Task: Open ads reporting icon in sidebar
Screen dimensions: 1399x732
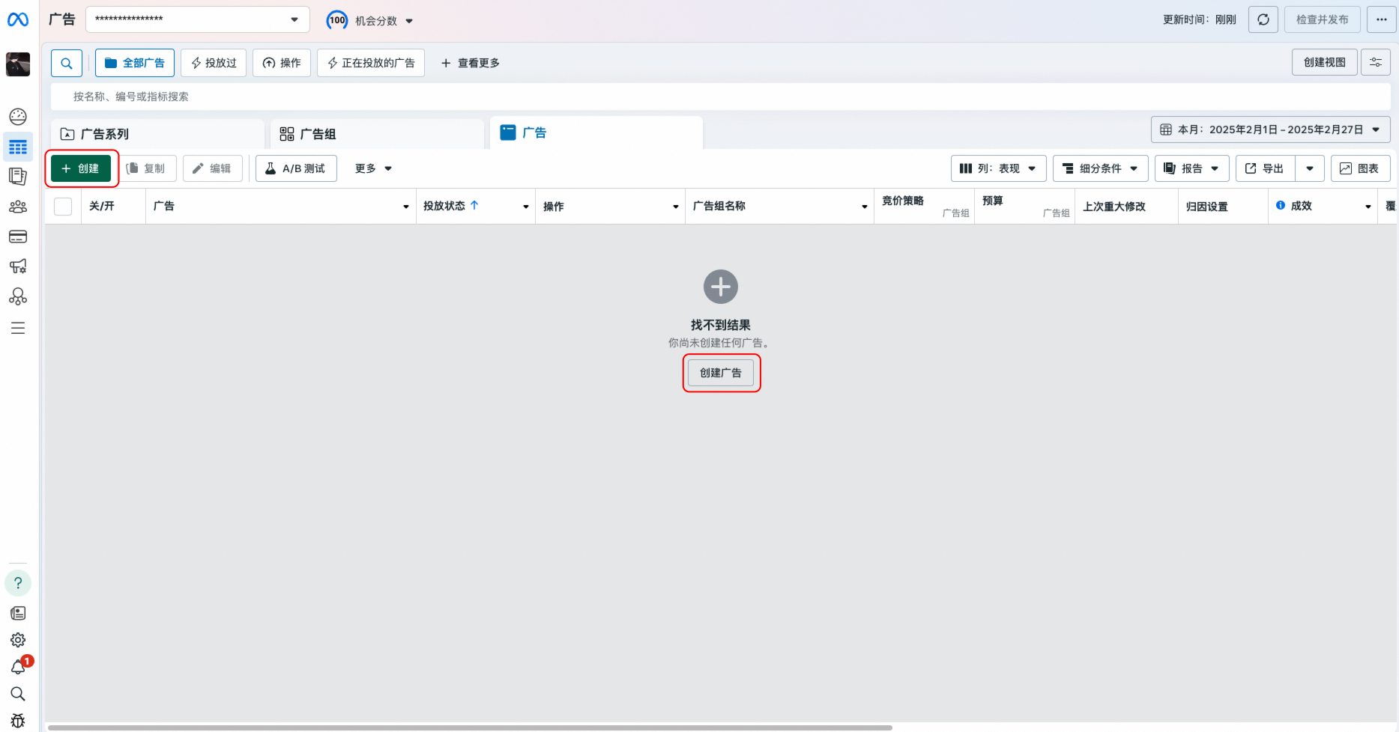Action: click(x=18, y=177)
